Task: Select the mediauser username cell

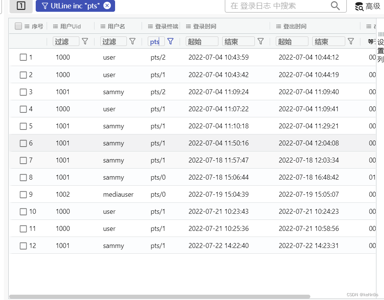Action: (118, 194)
